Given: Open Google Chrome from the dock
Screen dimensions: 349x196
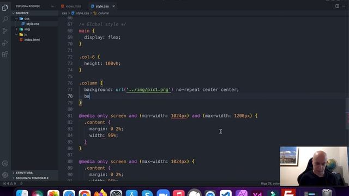Looking at the screenshot, I should coord(85,193).
